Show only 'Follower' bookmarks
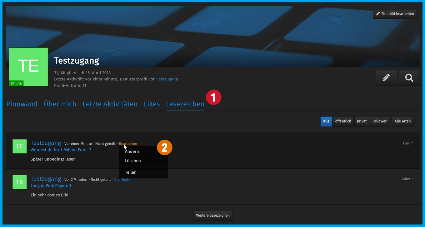This screenshot has height=227, width=425. tap(379, 121)
